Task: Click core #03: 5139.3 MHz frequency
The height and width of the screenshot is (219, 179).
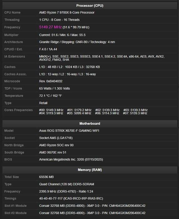Action: click(x=136, y=110)
